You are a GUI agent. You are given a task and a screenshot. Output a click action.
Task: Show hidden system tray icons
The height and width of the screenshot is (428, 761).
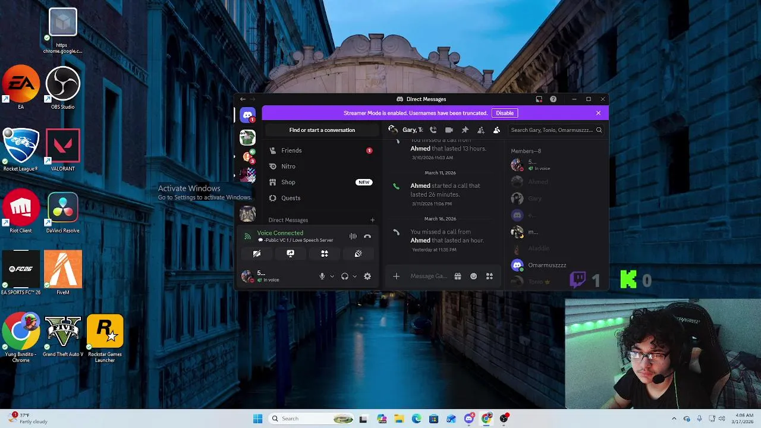coord(674,418)
